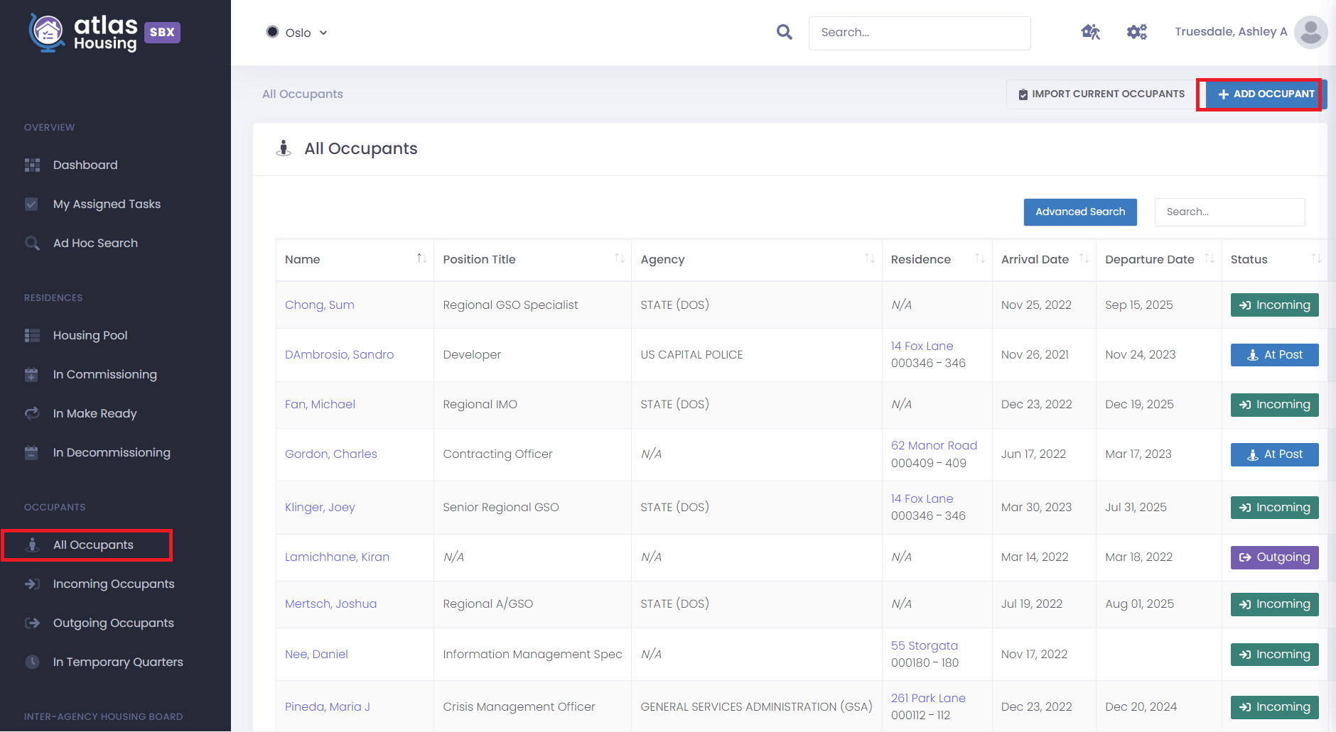Click the SBX environment badge
Viewport: 1336px width, 732px height.
click(x=162, y=33)
